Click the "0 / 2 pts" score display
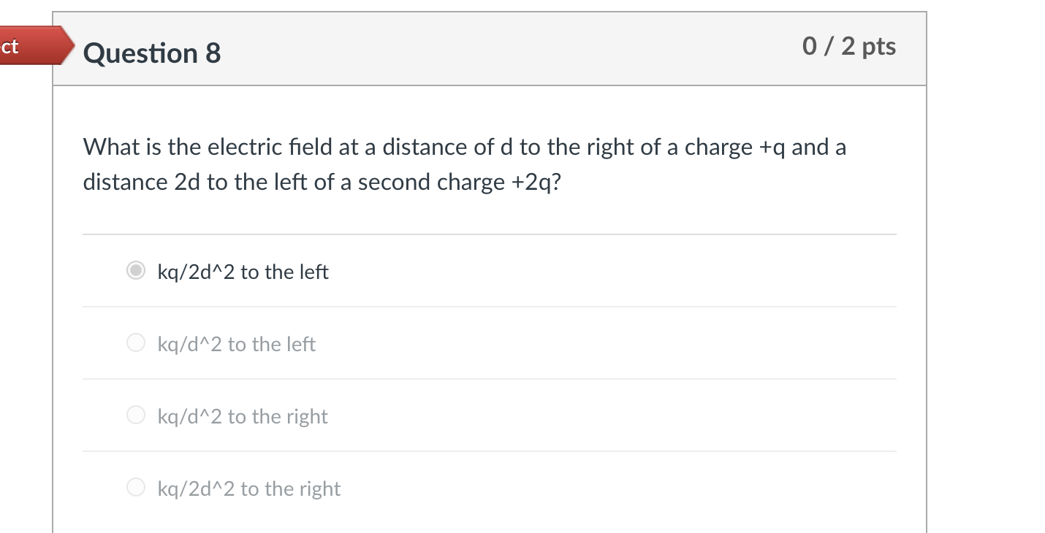The image size is (1045, 533). (x=850, y=46)
